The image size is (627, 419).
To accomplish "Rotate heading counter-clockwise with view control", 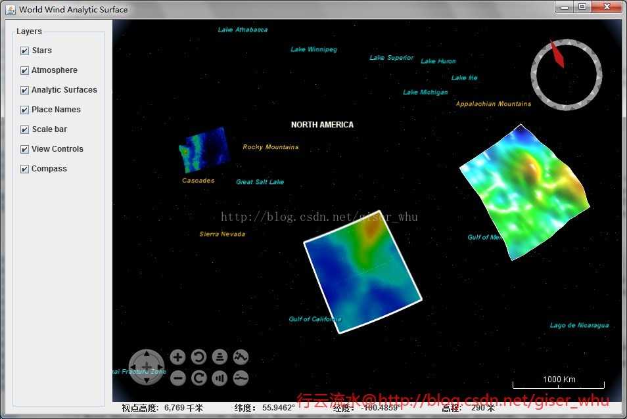I will coord(198,357).
